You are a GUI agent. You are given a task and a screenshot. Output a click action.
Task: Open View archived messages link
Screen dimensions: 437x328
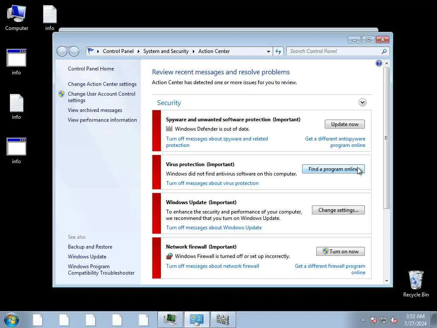(x=95, y=110)
